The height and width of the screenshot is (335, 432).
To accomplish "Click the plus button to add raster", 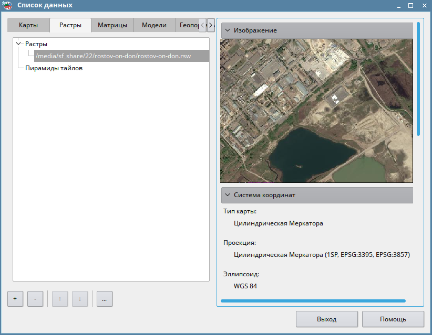I will pyautogui.click(x=15, y=298).
